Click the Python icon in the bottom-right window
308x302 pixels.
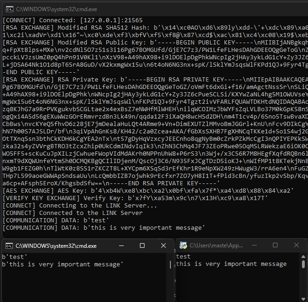tap(183, 245)
